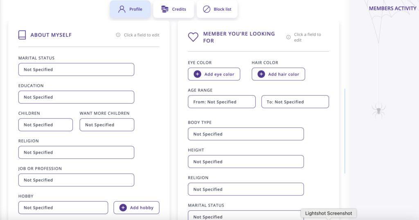419x220 pixels.
Task: Click the Hobby input field
Action: pyautogui.click(x=63, y=208)
